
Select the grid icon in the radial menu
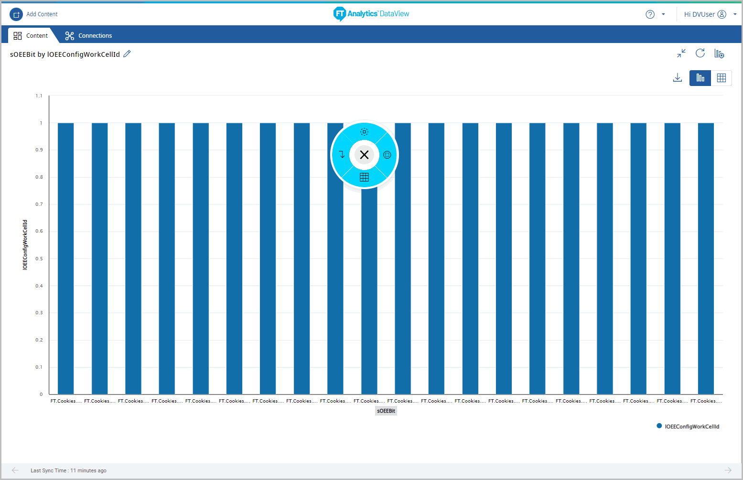click(364, 177)
